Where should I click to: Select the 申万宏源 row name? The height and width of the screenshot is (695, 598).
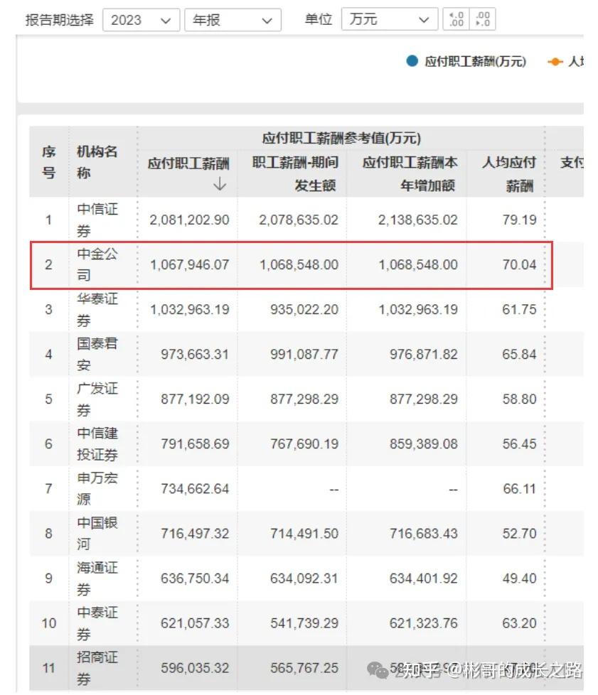tap(97, 488)
